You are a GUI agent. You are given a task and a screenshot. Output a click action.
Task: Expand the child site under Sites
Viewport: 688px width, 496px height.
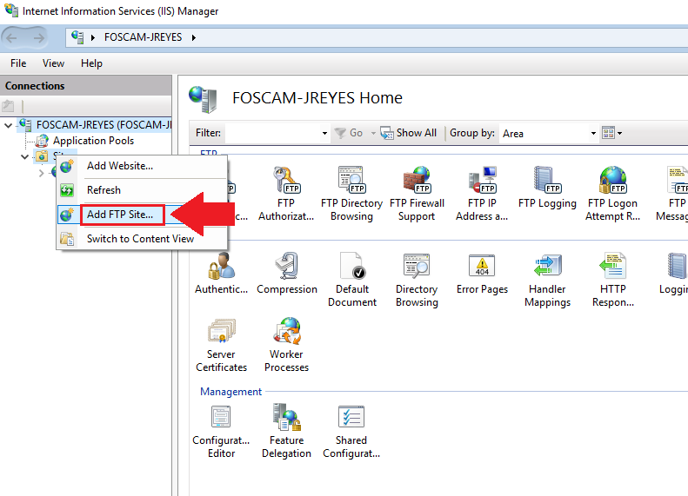click(41, 173)
